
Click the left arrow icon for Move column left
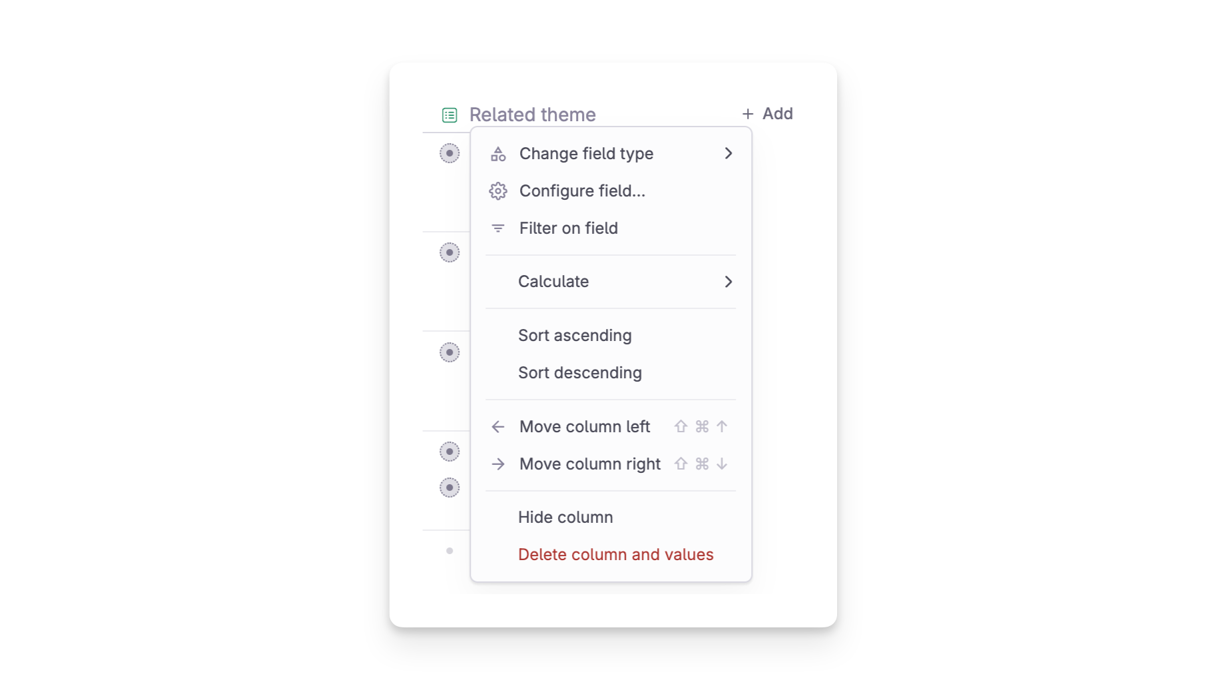[x=498, y=427]
